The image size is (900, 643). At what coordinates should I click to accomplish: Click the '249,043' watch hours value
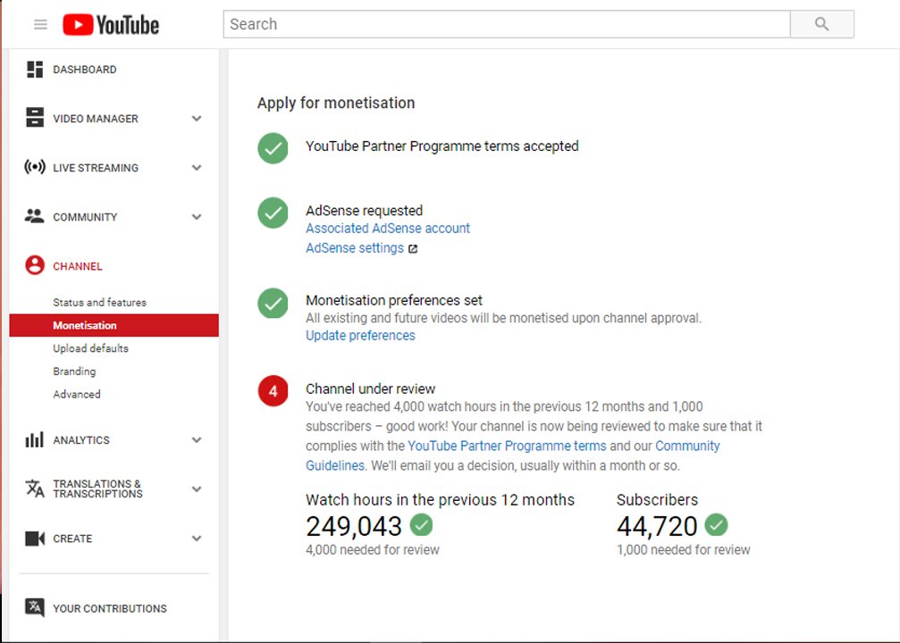point(354,526)
